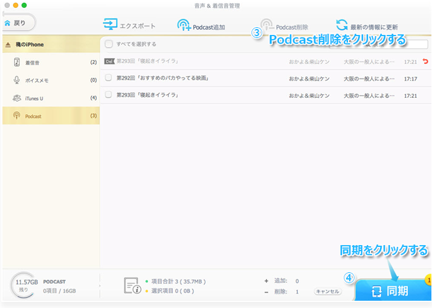The width and height of the screenshot is (432, 308).
Task: Click the (4) count beside iTunes U
Action: coord(94,98)
